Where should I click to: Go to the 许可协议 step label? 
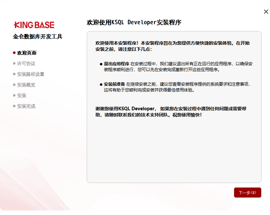[26, 63]
